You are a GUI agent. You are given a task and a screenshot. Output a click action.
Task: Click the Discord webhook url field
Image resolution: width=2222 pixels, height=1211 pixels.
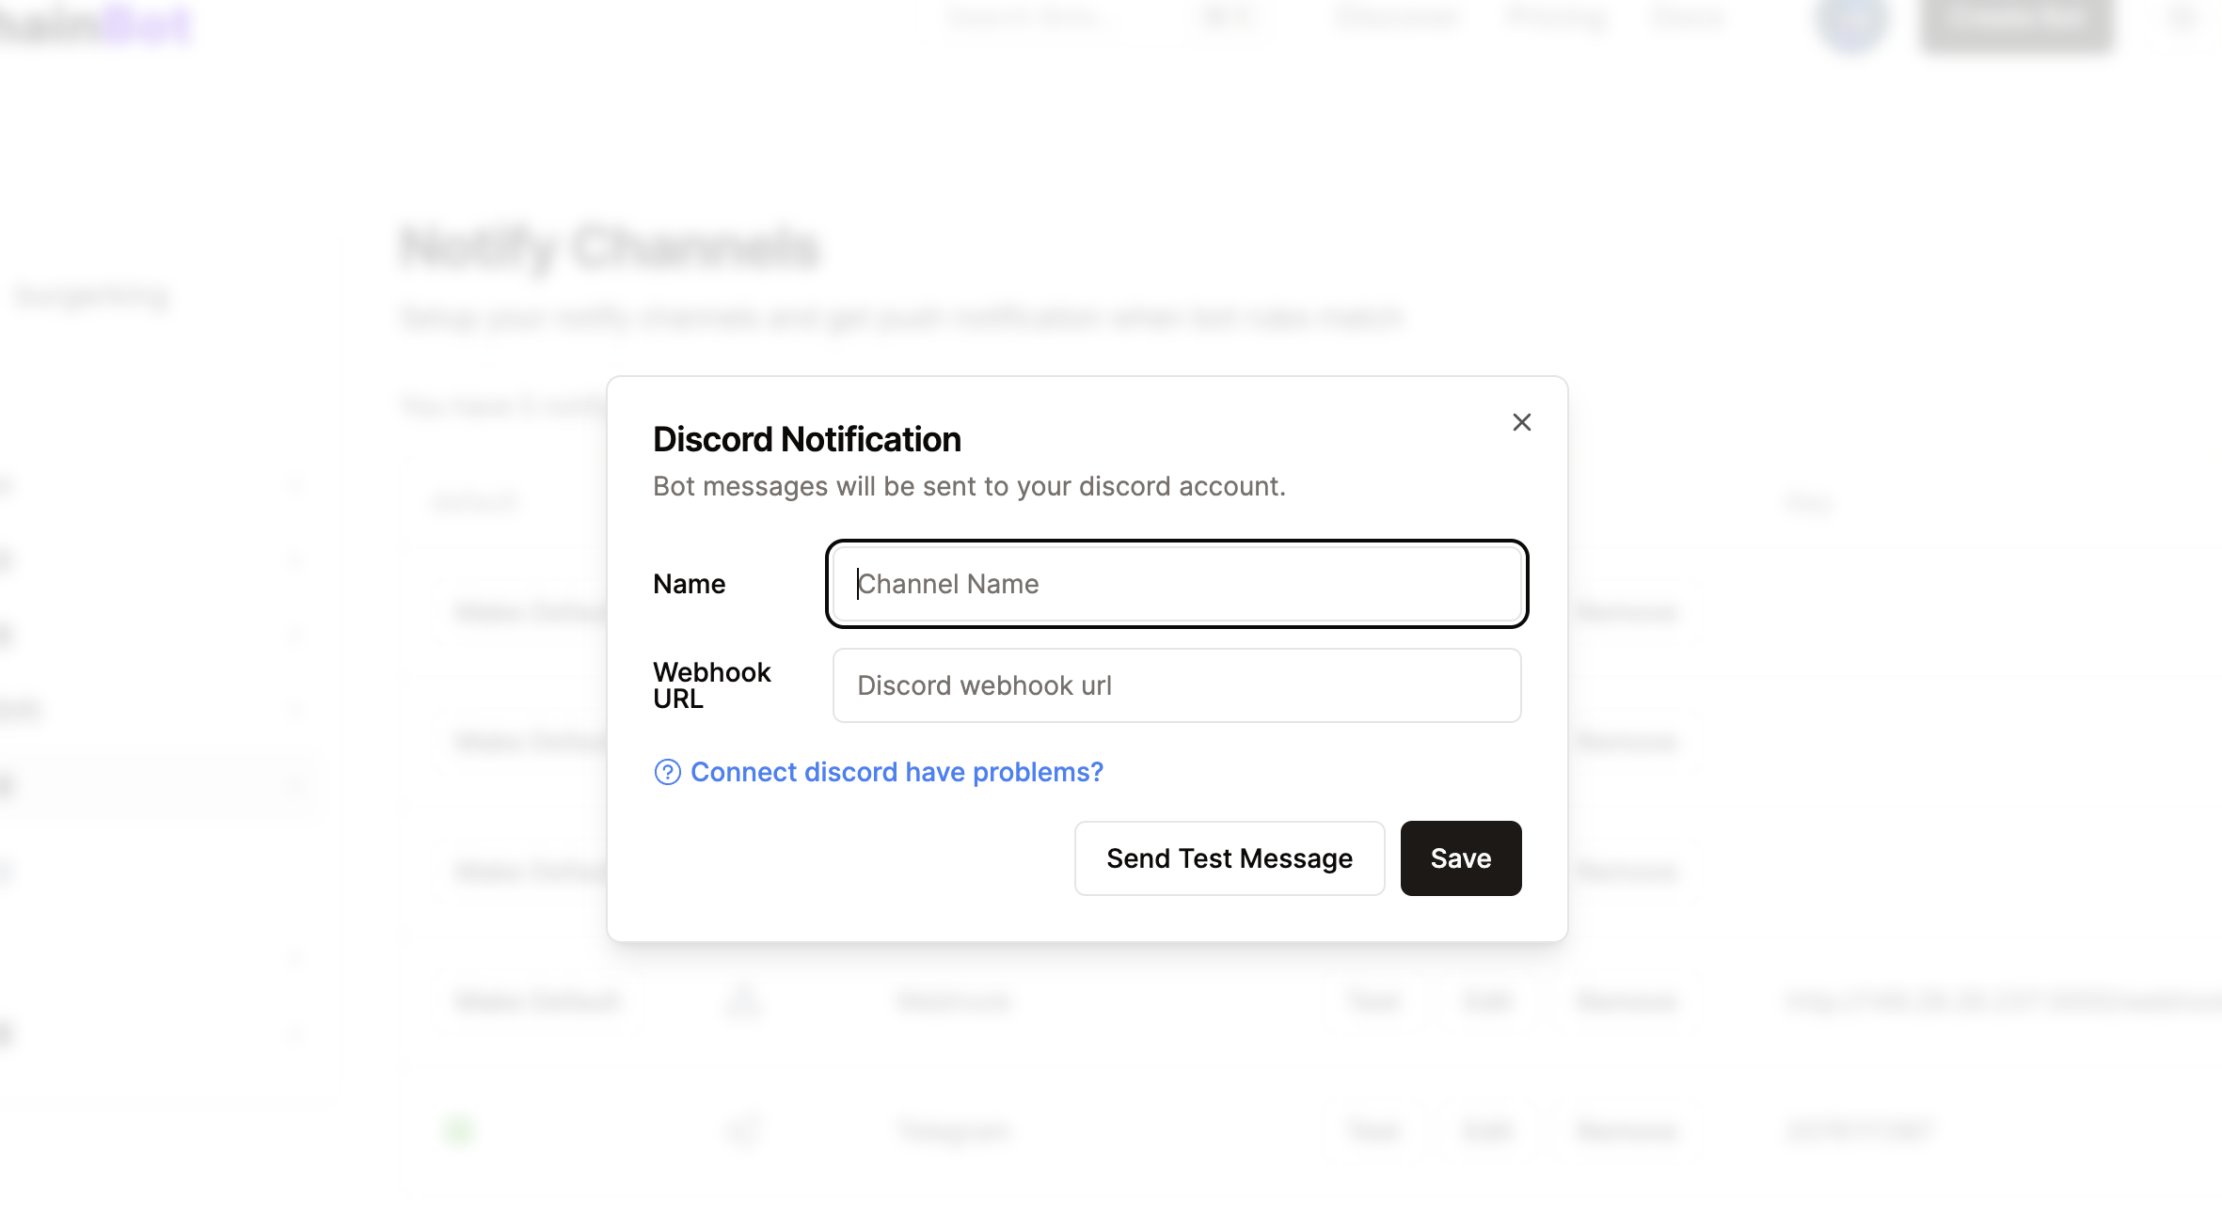(1176, 685)
